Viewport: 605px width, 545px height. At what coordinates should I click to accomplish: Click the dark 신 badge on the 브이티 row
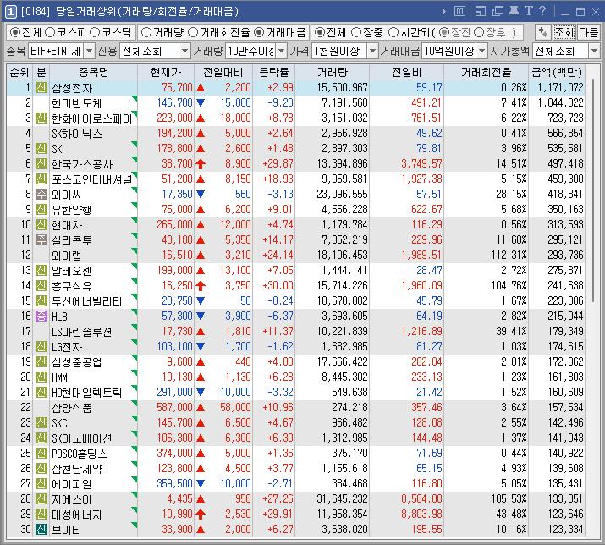pyautogui.click(x=41, y=529)
